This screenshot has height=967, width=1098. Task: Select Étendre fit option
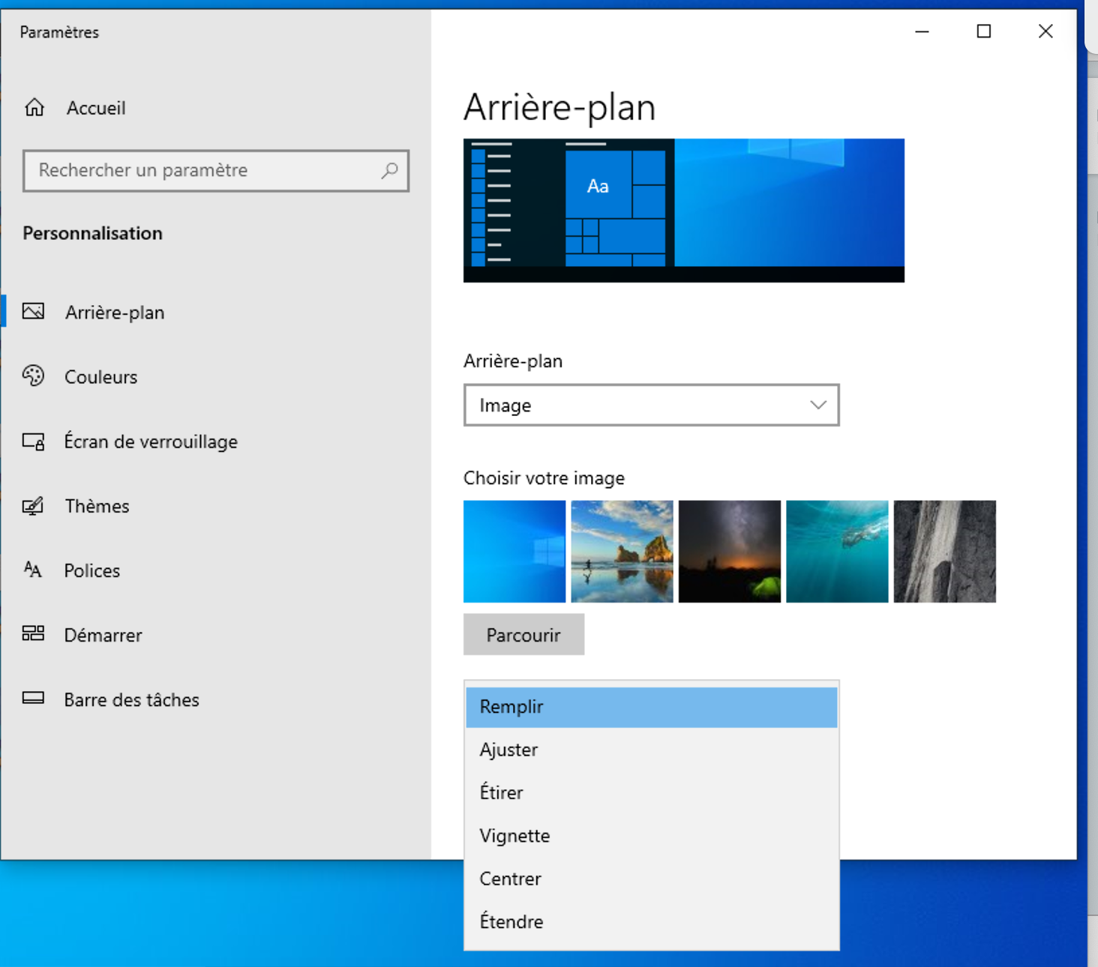click(651, 921)
